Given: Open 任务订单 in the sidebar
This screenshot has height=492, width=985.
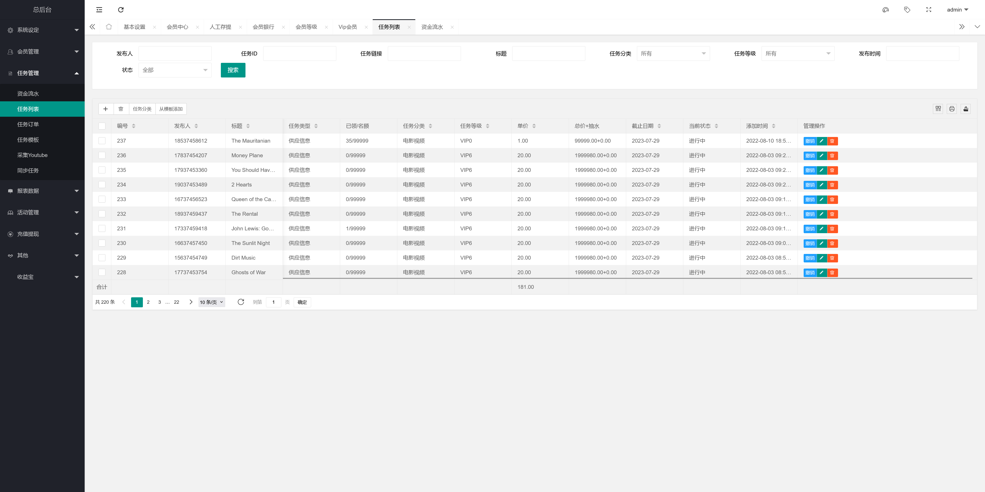Looking at the screenshot, I should (28, 124).
